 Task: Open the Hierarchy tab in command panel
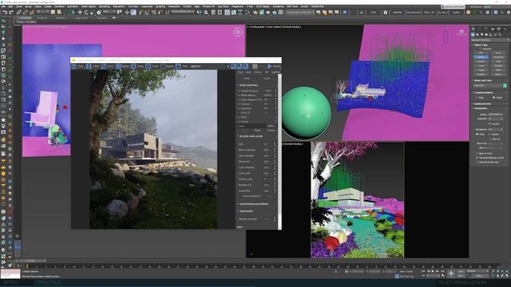[486, 29]
